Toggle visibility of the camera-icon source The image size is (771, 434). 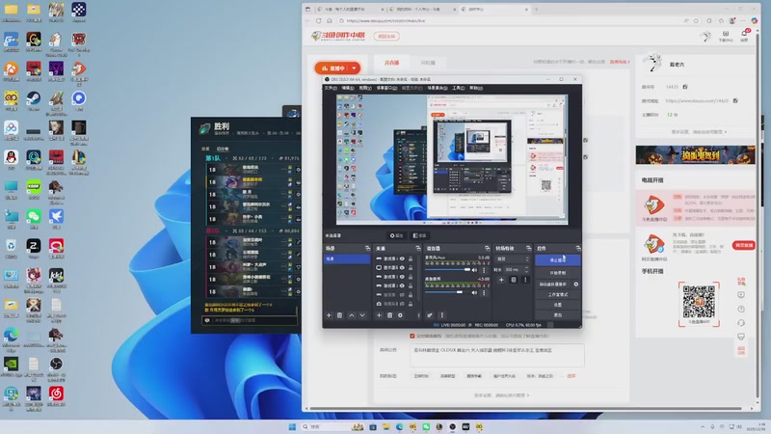(x=402, y=304)
